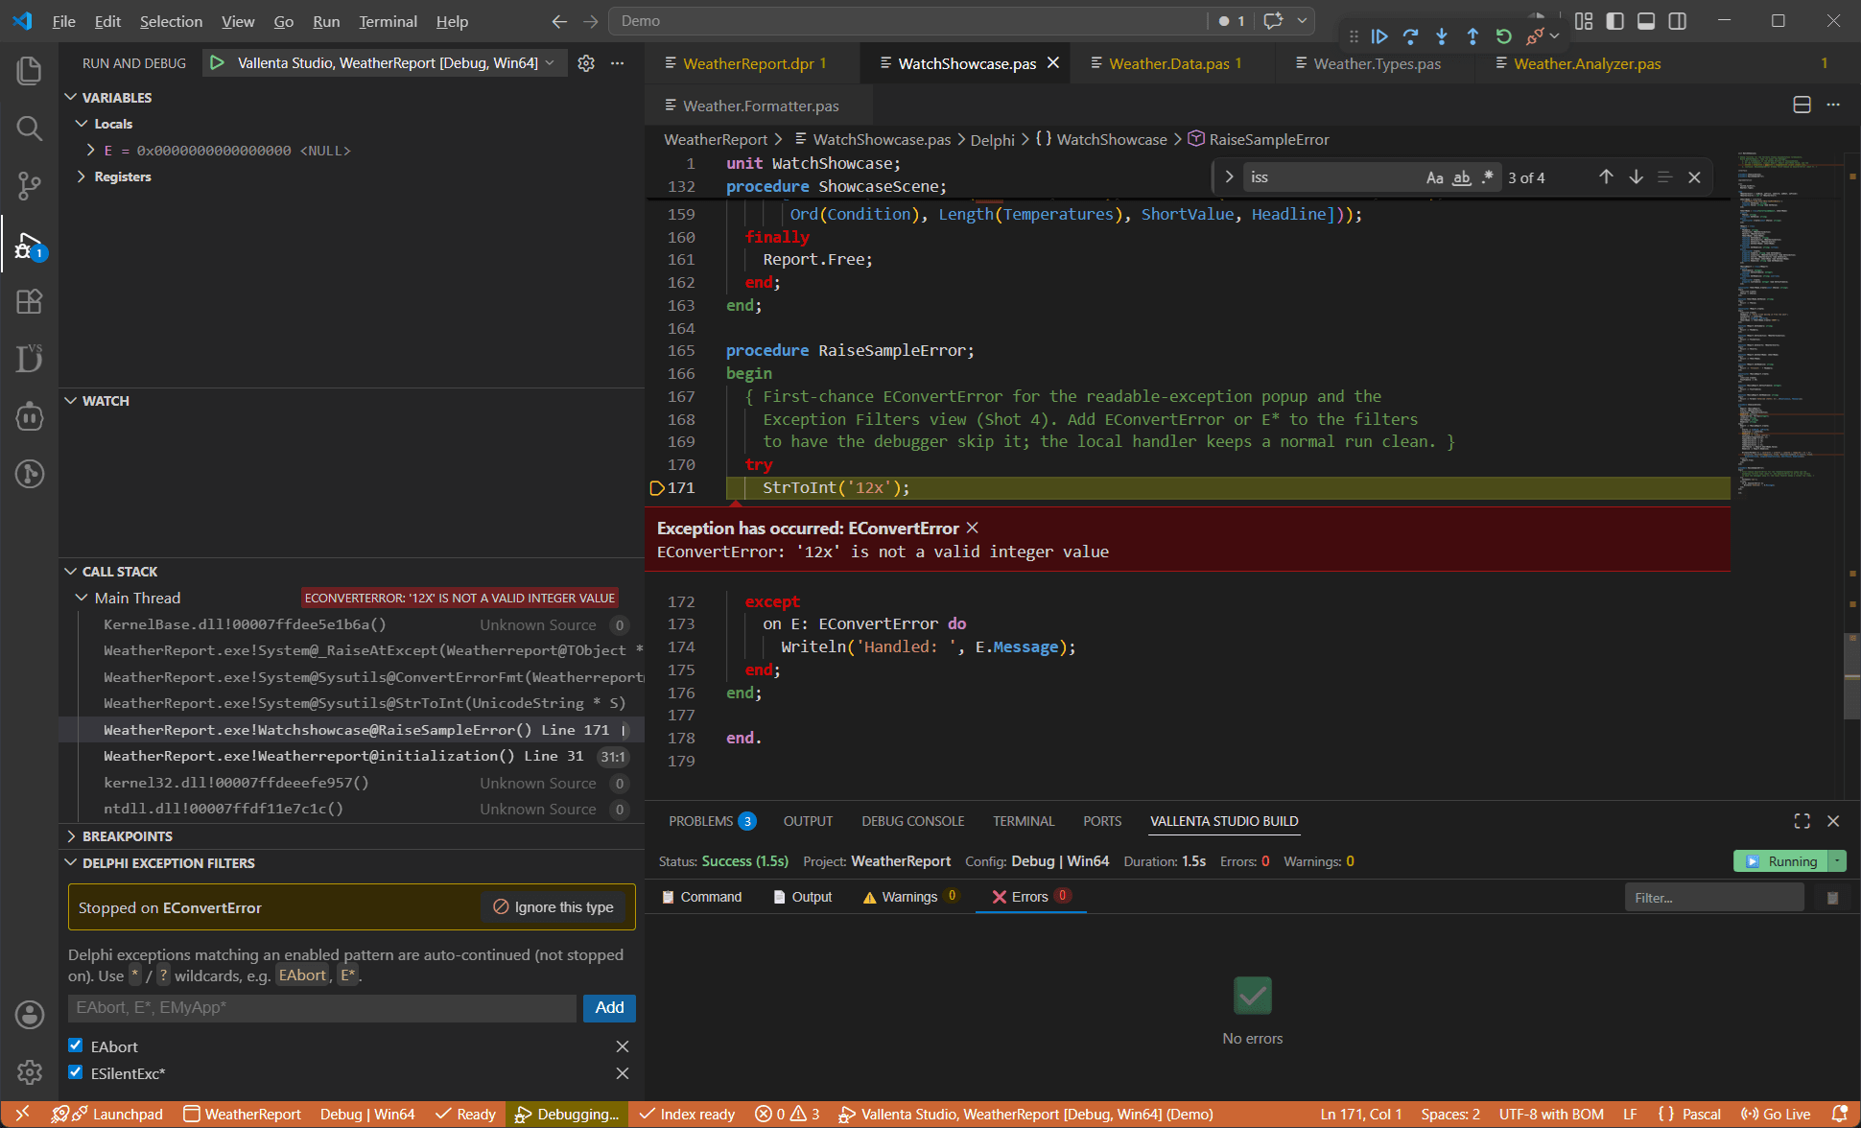Screen dimensions: 1861x1128
Task: Restart the debug session
Action: pyautogui.click(x=1504, y=36)
